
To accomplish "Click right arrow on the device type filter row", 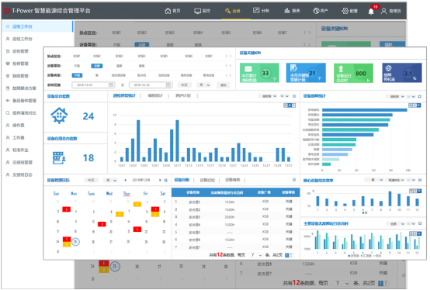I will coord(231,75).
